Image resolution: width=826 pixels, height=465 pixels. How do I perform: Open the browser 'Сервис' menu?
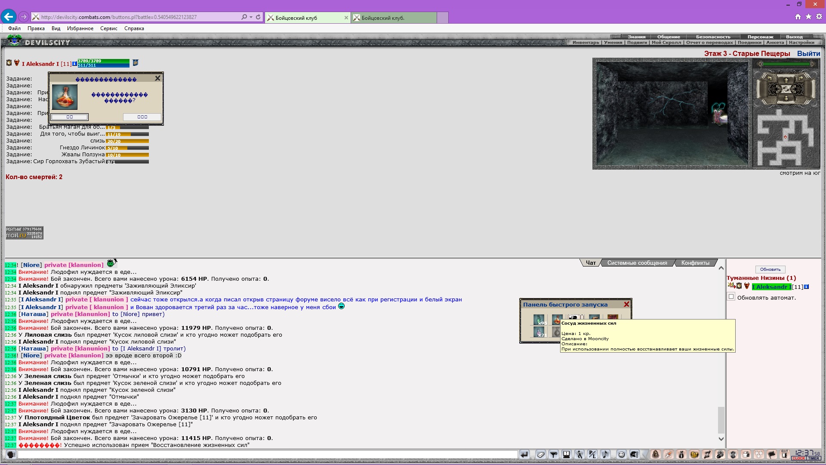click(x=109, y=28)
